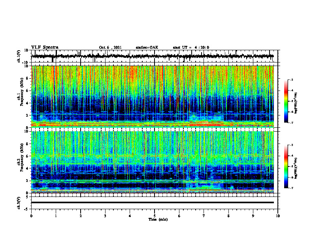Click time axis tick label "3"

click(105, 216)
